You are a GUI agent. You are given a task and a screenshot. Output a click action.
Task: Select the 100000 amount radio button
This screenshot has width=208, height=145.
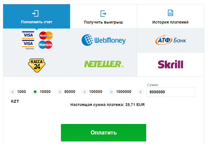(x=85, y=92)
